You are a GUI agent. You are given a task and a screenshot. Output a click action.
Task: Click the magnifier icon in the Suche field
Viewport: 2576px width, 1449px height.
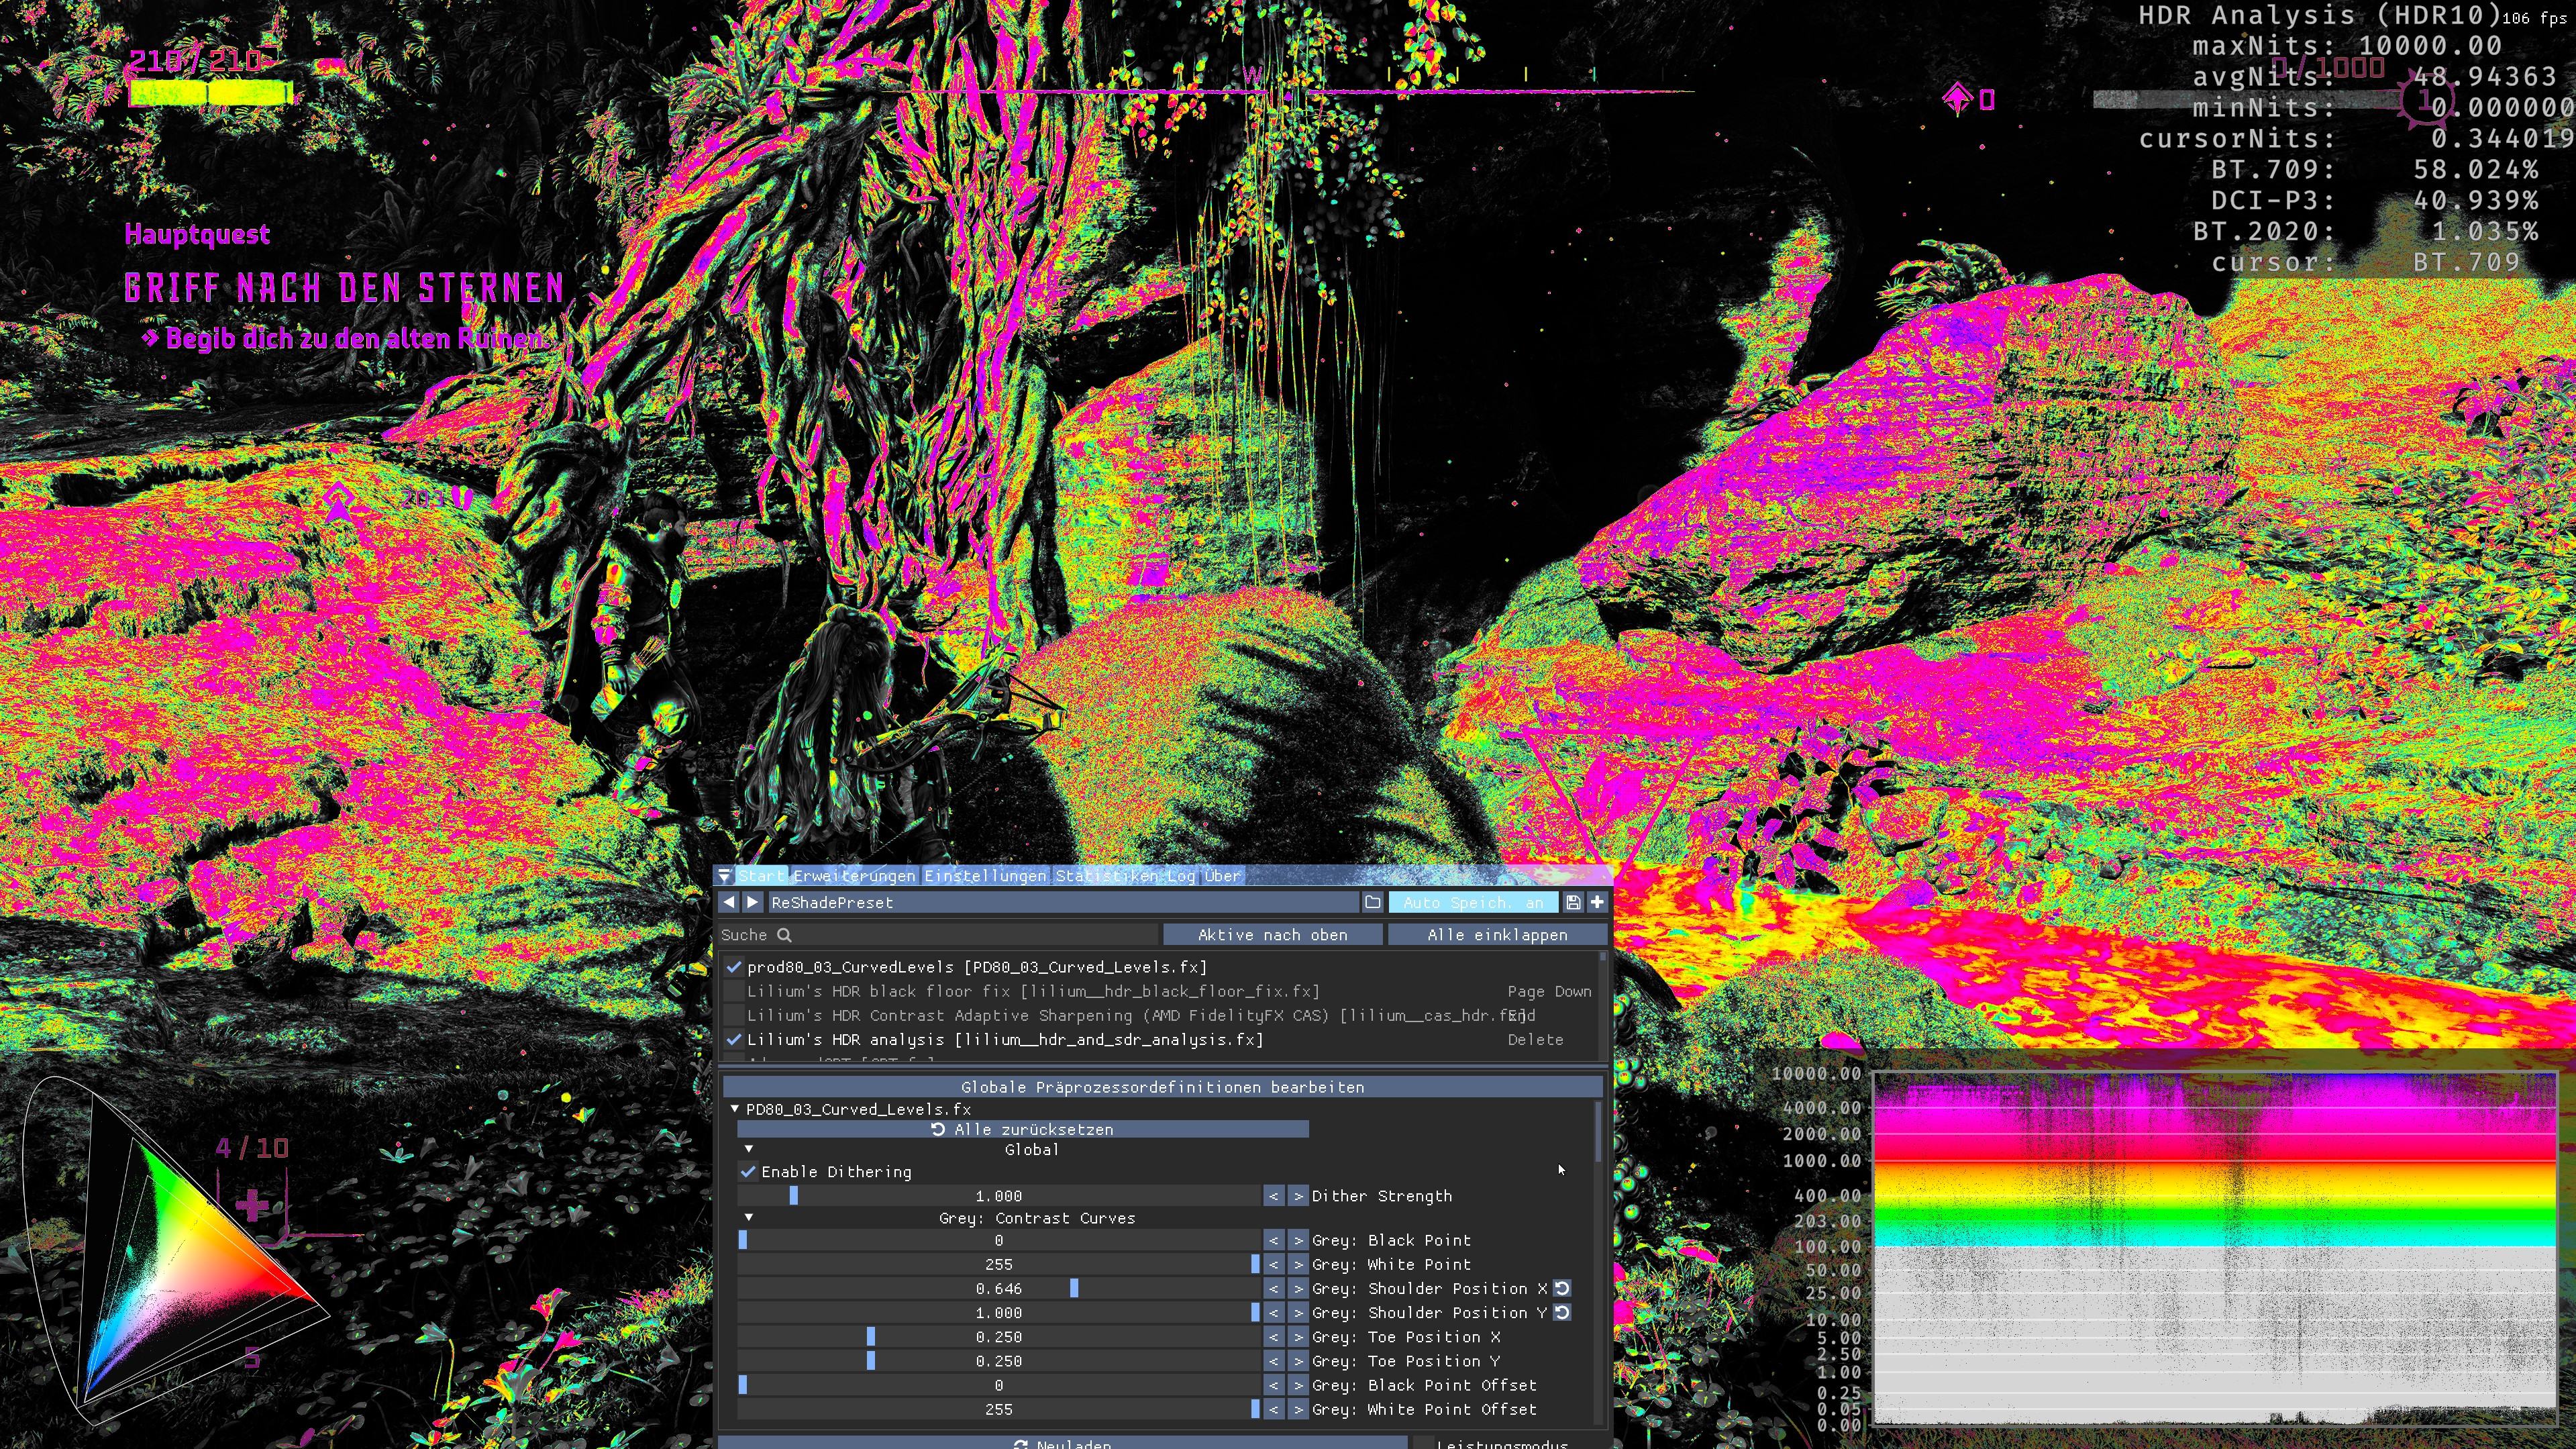785,935
